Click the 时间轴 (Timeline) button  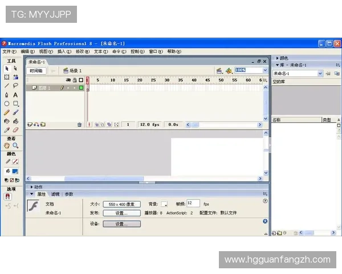click(x=36, y=71)
